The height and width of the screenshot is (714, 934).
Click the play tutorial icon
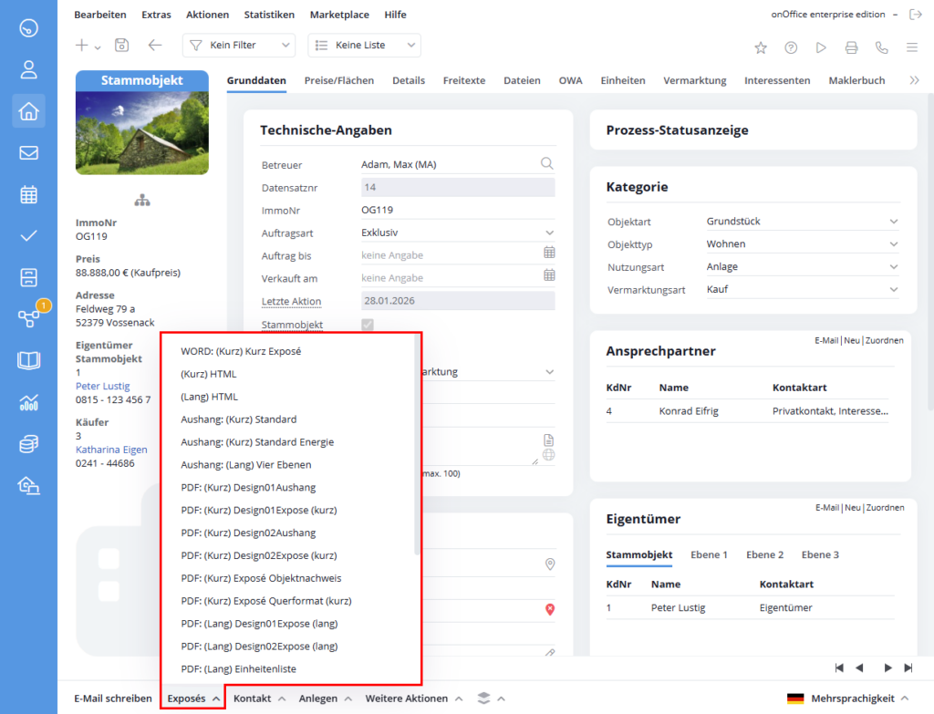pyautogui.click(x=822, y=47)
